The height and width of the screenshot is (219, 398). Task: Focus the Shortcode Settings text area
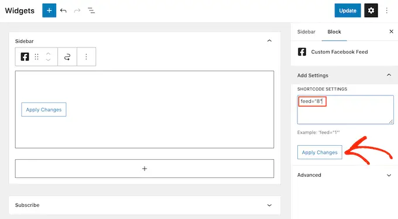345,109
